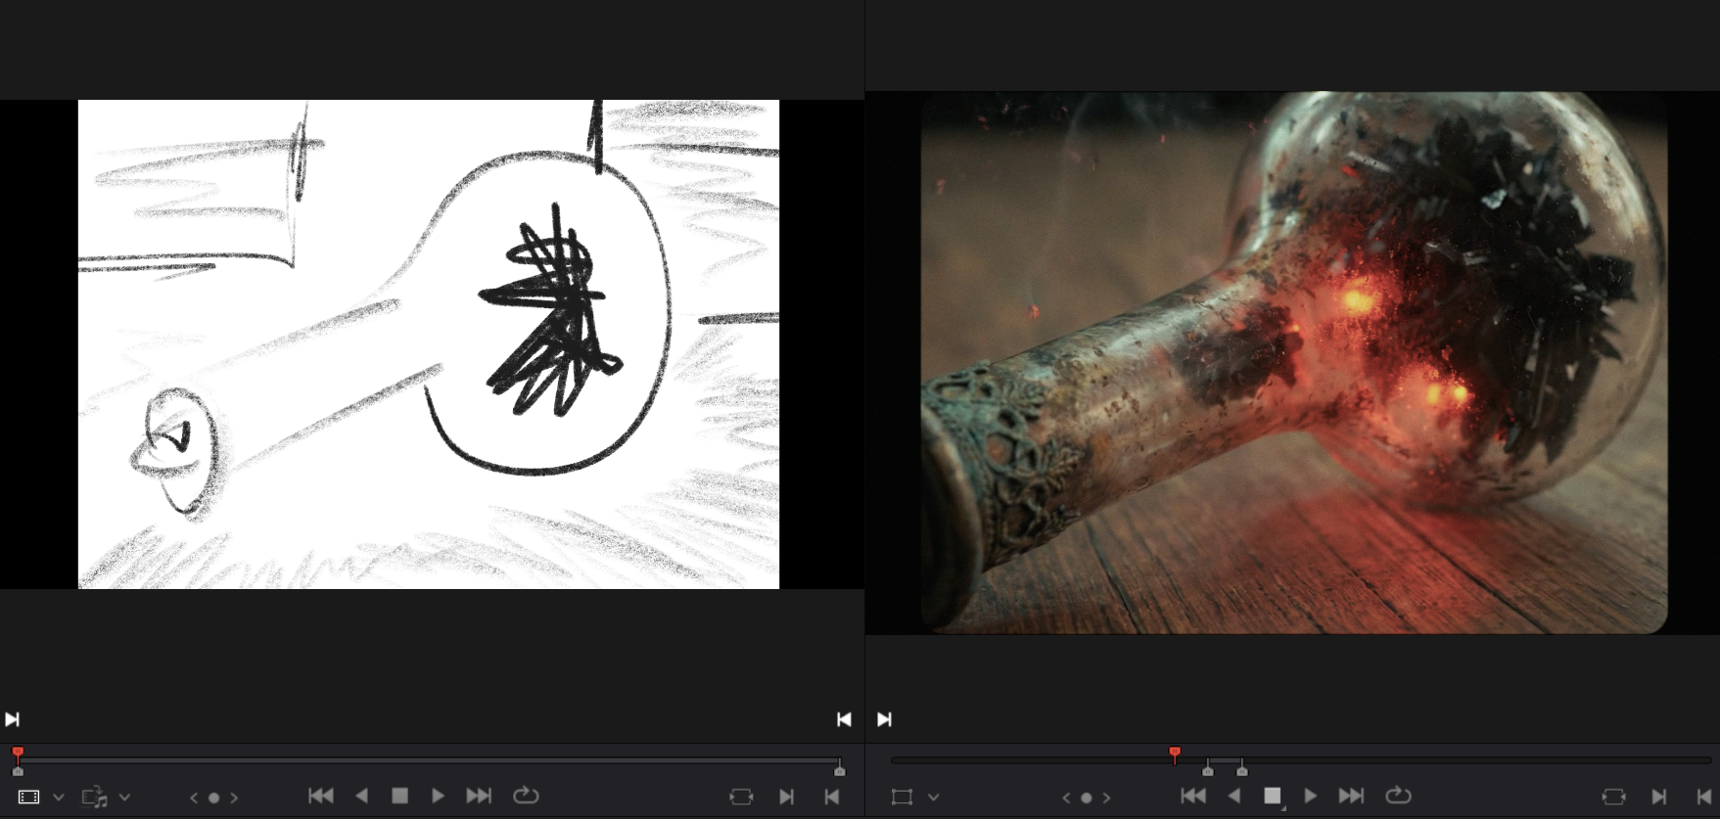Jump to first frame in source viewer
1720x819 pixels.
click(320, 796)
